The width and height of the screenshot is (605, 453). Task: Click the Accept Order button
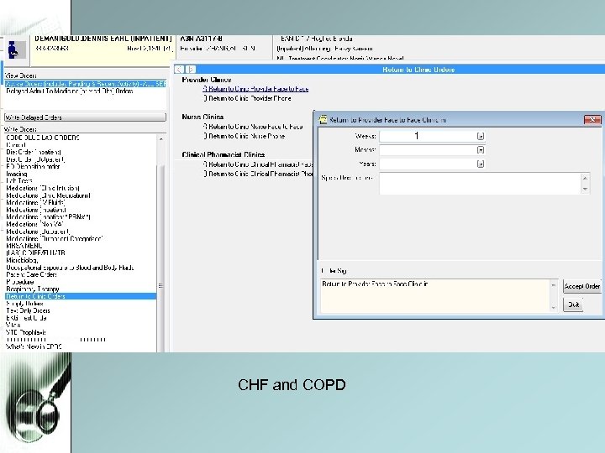click(581, 286)
